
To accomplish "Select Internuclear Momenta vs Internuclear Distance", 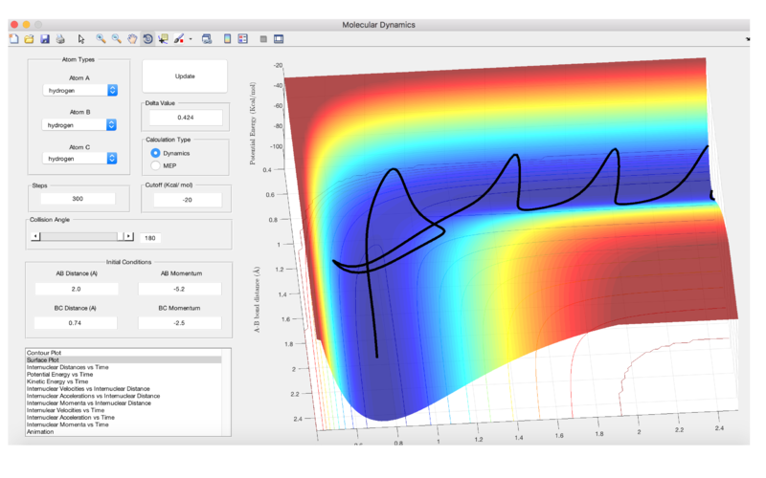I will point(124,402).
